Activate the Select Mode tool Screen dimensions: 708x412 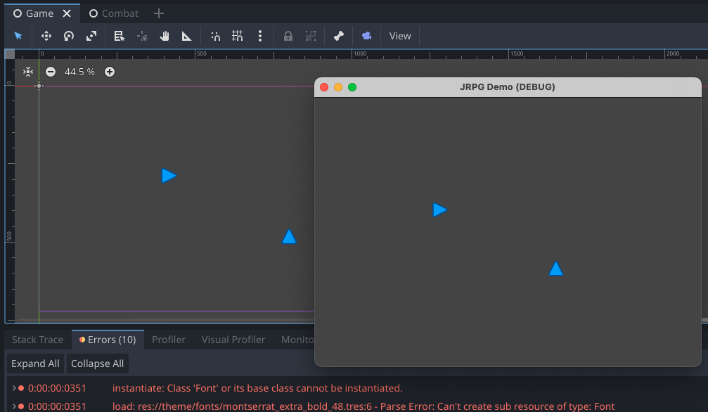pos(18,35)
